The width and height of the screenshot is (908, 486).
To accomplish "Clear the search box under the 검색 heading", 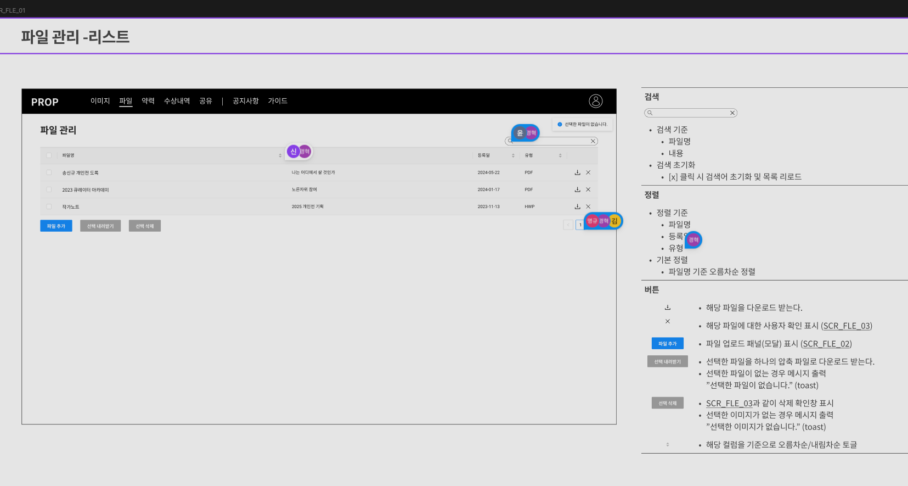I will pos(732,113).
